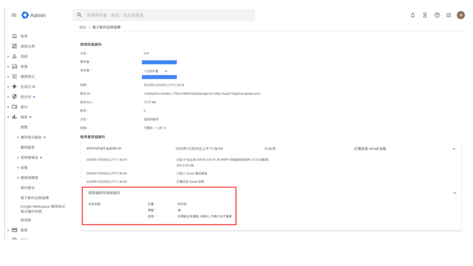
Task: Collapse the admin@ep5.gojilab.de recipient row
Action: click(454, 149)
